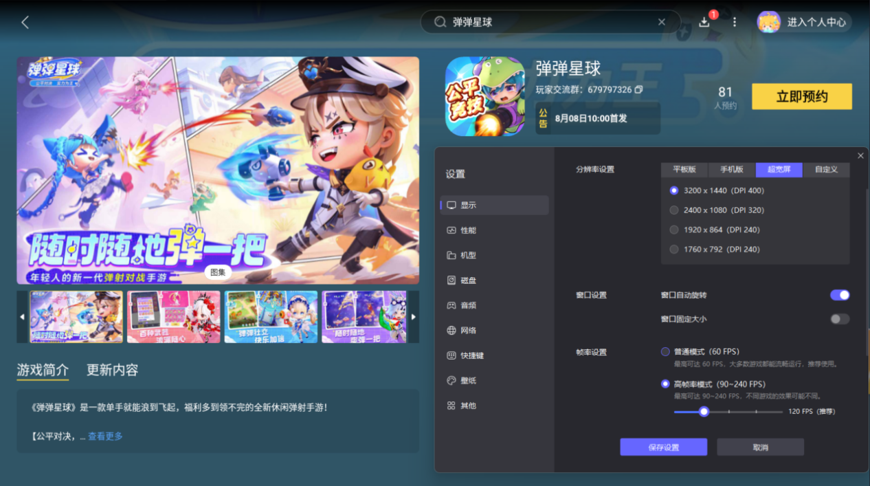This screenshot has width=870, height=486.
Task: Select thumbnail 弹弹社交 快乐加倍
Action: 271,317
